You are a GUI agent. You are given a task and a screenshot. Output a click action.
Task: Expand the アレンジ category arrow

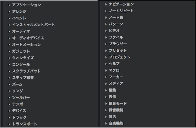click(9, 12)
